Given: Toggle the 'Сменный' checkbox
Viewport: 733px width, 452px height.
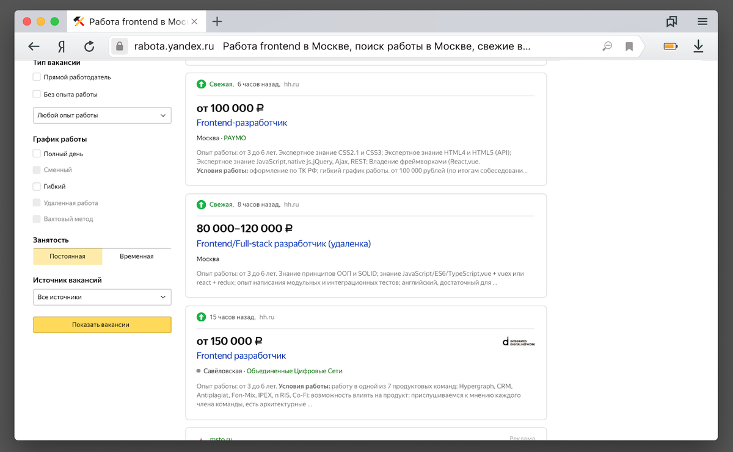Looking at the screenshot, I should tap(37, 170).
